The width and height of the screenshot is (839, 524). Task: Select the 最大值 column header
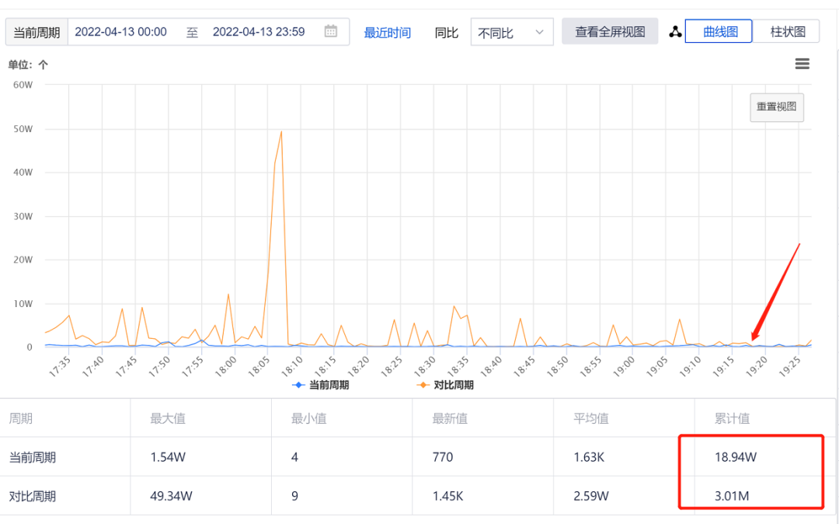click(168, 418)
